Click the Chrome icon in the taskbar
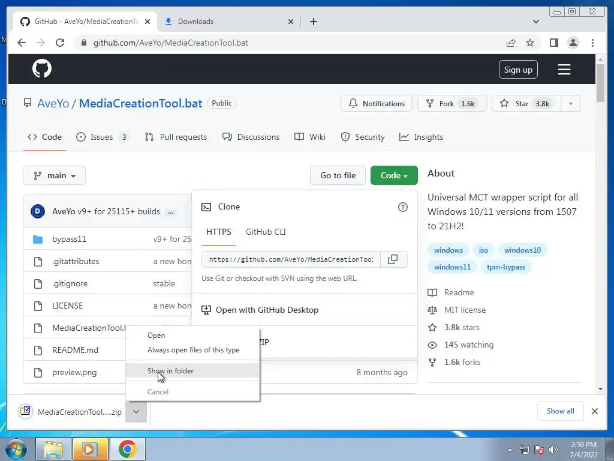 pyautogui.click(x=127, y=449)
